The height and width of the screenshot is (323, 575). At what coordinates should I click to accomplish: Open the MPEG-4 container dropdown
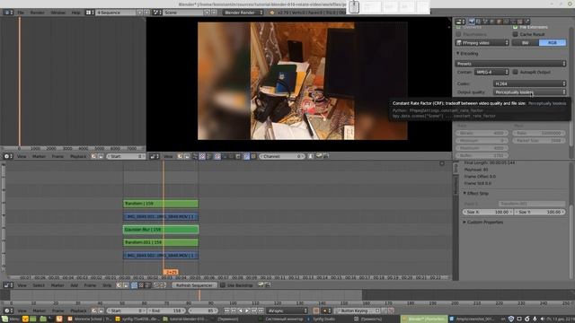pos(491,72)
